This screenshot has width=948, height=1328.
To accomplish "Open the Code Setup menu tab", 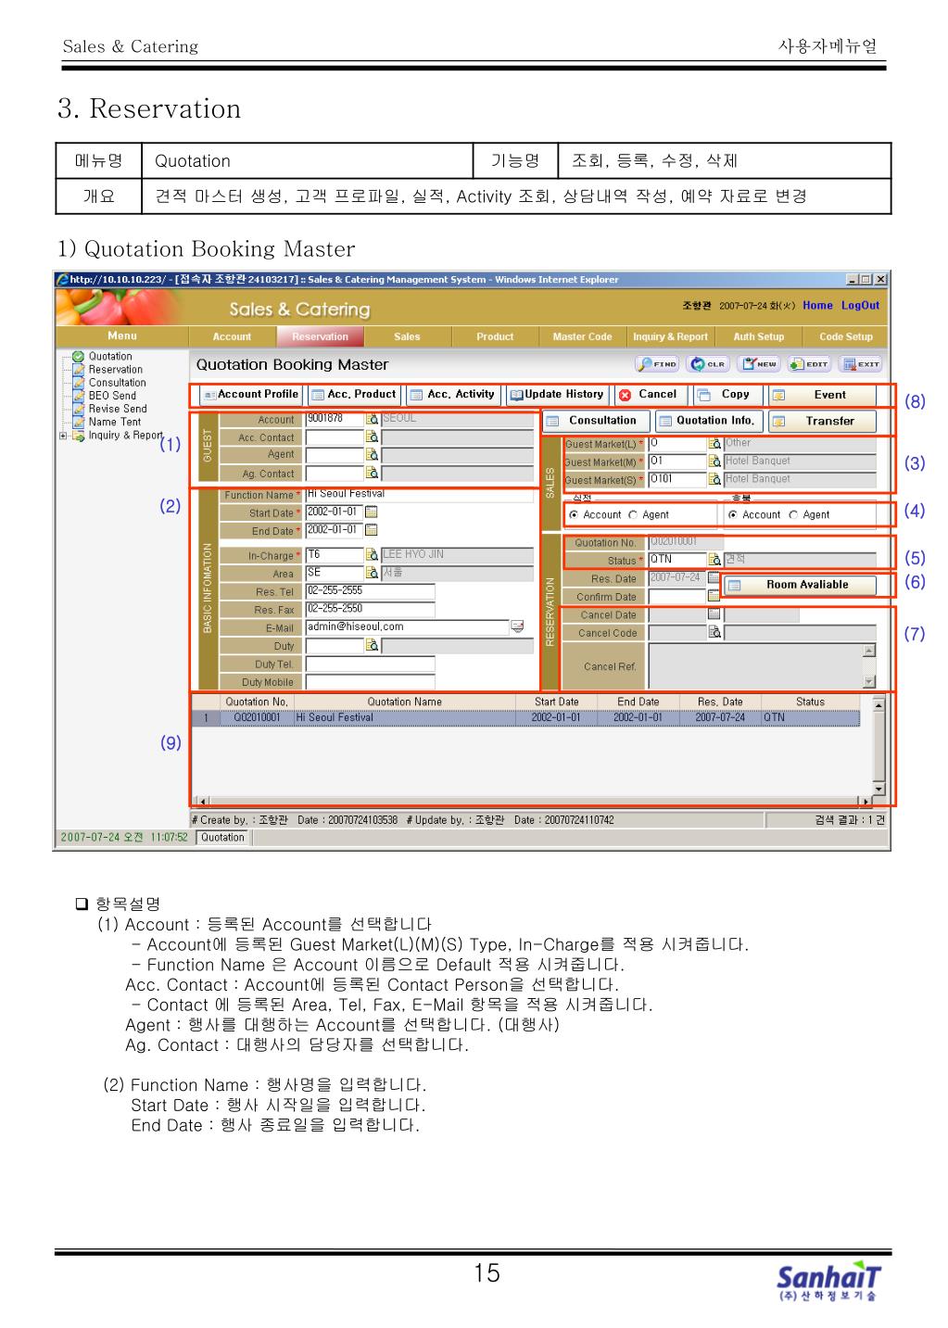I will tap(846, 336).
